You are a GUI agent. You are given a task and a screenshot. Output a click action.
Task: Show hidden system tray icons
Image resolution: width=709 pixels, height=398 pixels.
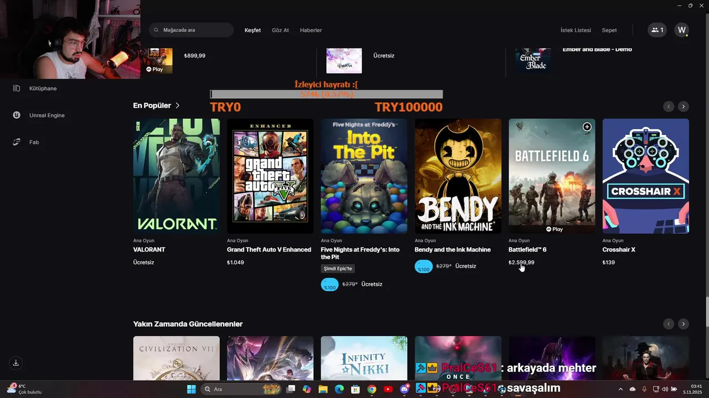click(620, 389)
